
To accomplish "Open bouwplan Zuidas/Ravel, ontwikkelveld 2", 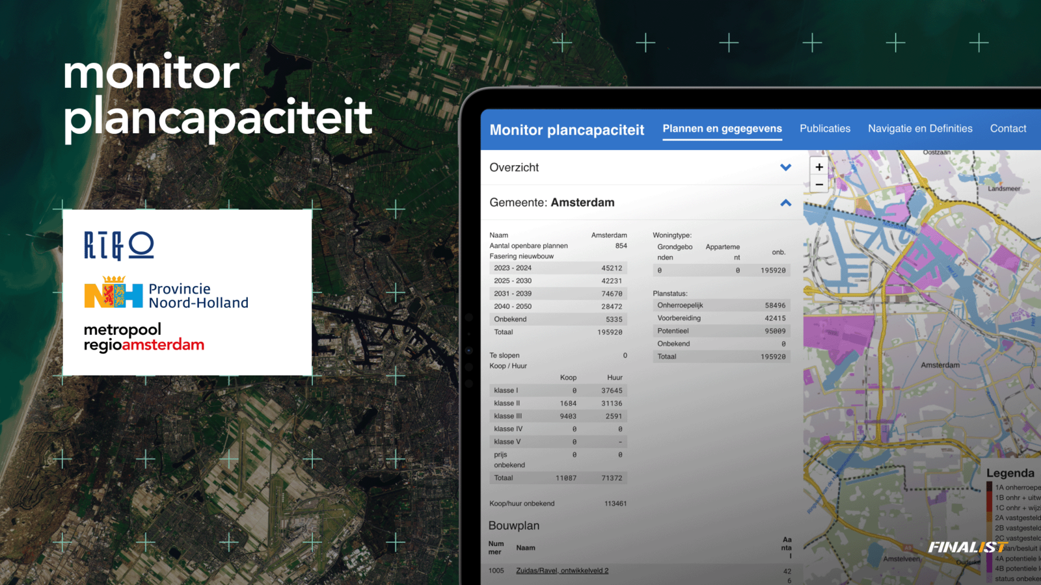I will click(x=563, y=570).
